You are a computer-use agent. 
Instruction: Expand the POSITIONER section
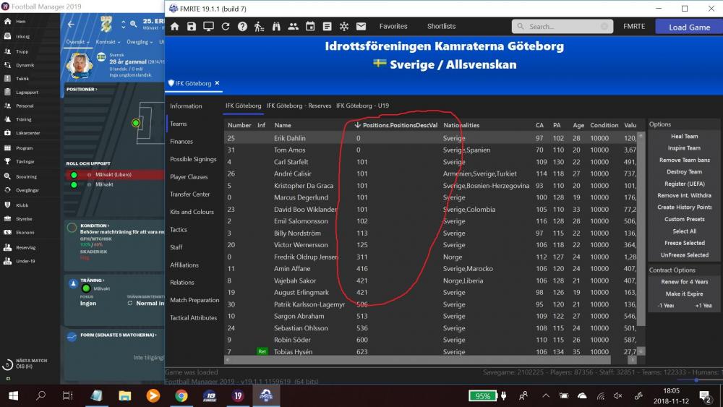click(82, 90)
